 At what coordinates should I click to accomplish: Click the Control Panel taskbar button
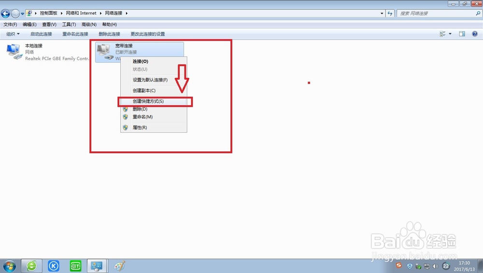(97, 266)
